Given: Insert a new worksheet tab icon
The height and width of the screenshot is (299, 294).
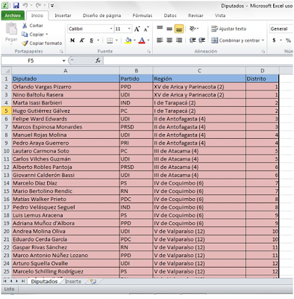Looking at the screenshot, I should [x=93, y=281].
